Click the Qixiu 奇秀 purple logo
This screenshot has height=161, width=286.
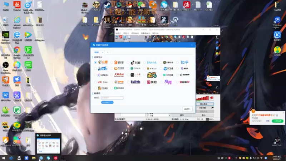pyautogui.click(x=168, y=82)
